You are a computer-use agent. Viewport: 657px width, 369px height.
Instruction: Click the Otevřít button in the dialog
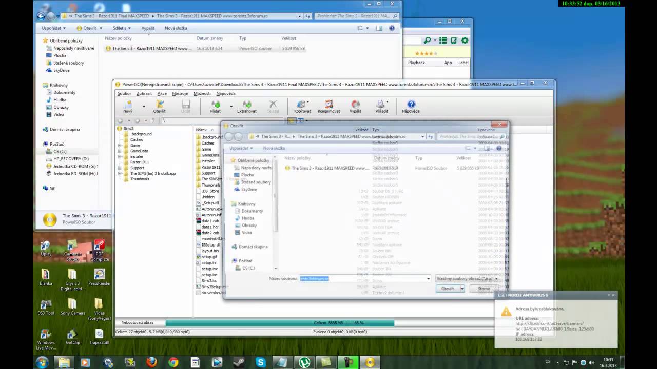click(448, 289)
